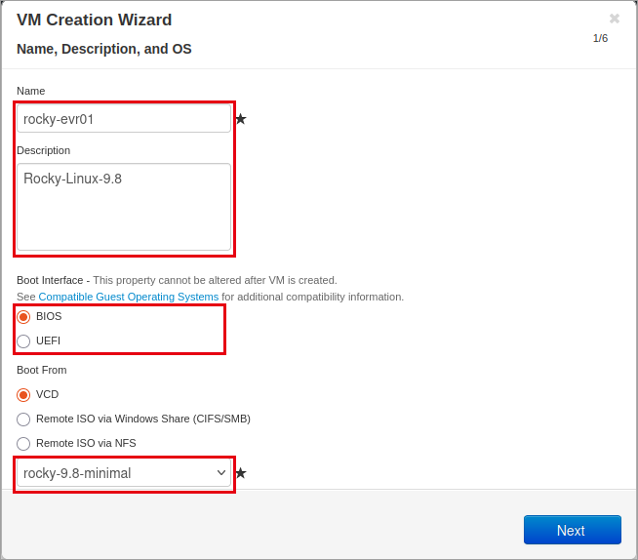Select Remote ISO via NFS option
Image resolution: width=638 pixels, height=560 pixels.
[x=23, y=444]
